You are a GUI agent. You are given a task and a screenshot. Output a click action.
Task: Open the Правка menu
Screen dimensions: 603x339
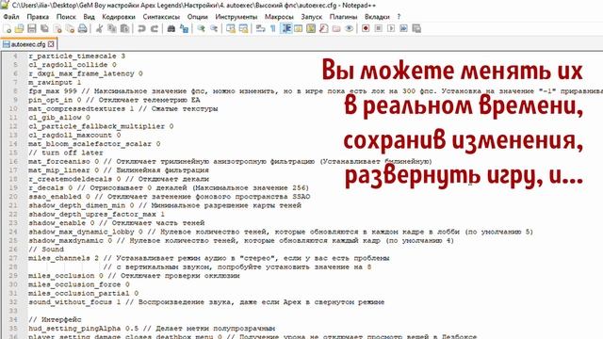click(38, 17)
